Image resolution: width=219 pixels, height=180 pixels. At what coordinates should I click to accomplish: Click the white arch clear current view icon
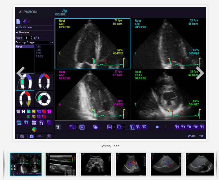point(42,123)
